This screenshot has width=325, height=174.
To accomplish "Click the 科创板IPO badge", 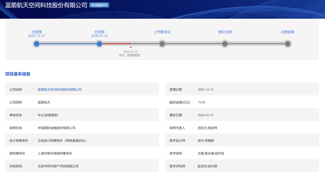I will 99,5.
